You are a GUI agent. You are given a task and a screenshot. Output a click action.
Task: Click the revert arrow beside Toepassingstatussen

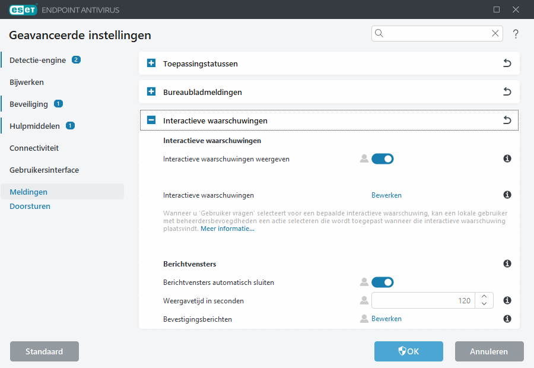pos(507,63)
